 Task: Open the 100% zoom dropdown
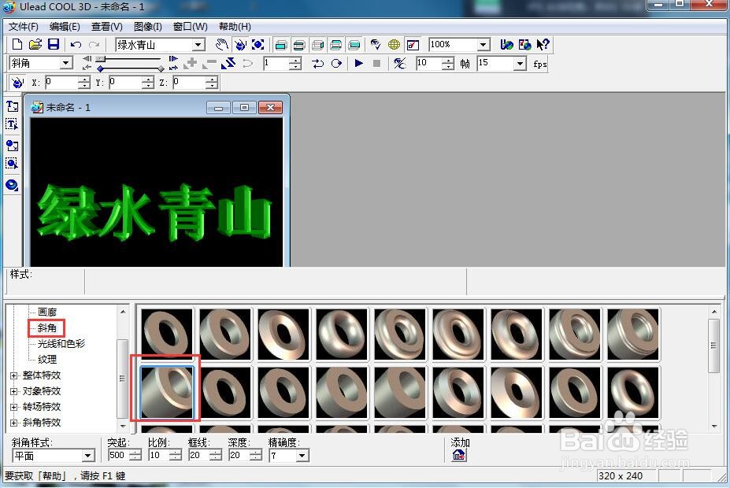484,45
